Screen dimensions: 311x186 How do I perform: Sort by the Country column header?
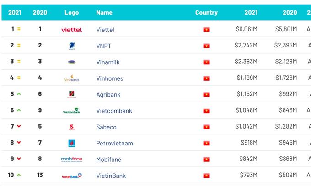pos(206,12)
